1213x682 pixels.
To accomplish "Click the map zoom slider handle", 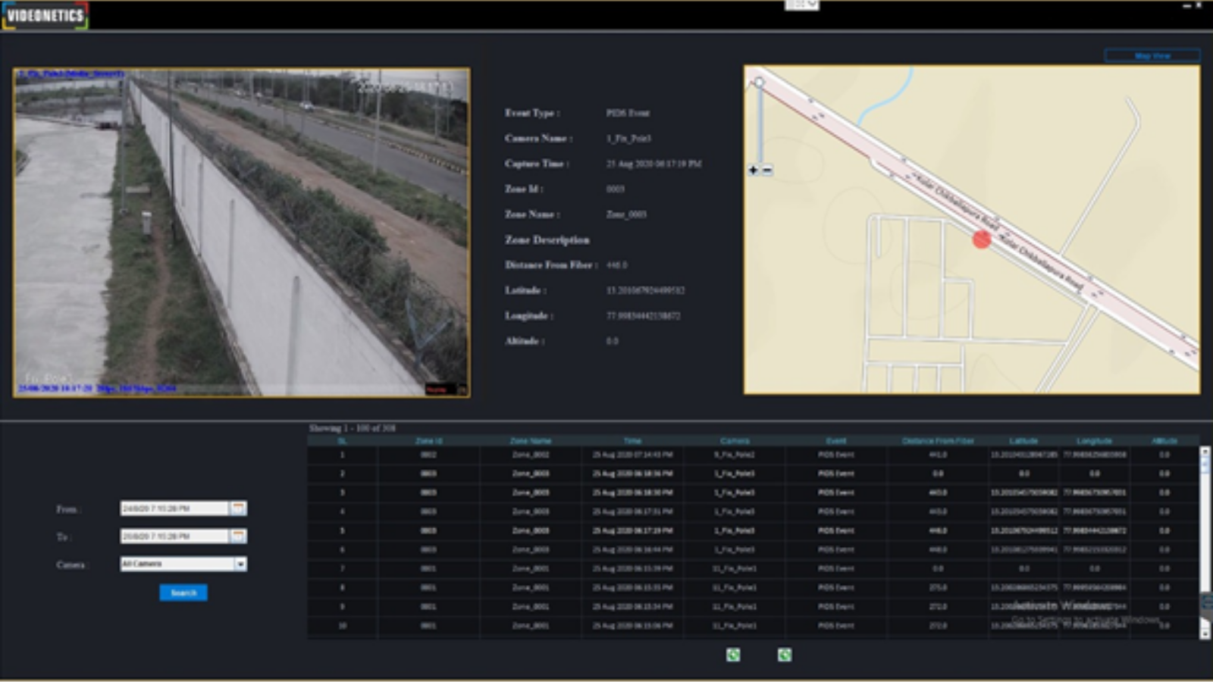I will [759, 82].
